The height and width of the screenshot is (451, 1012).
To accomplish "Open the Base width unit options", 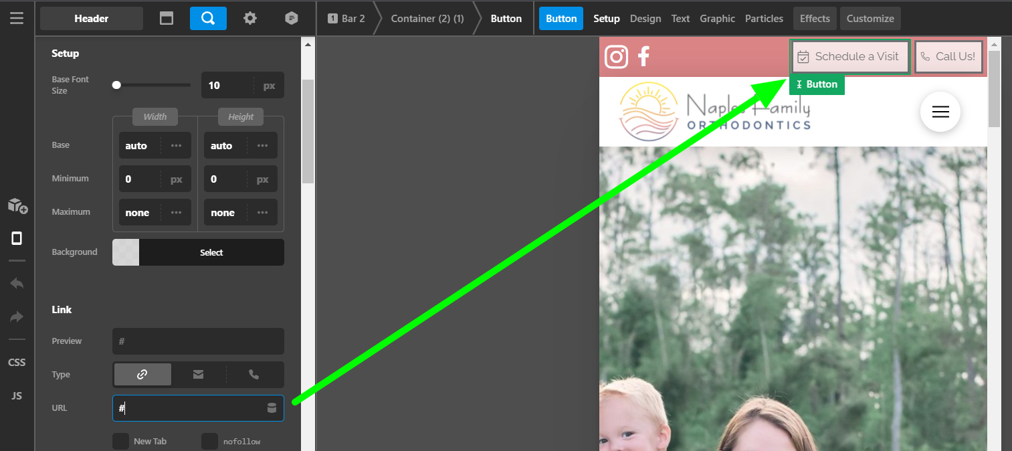I will pyautogui.click(x=177, y=146).
